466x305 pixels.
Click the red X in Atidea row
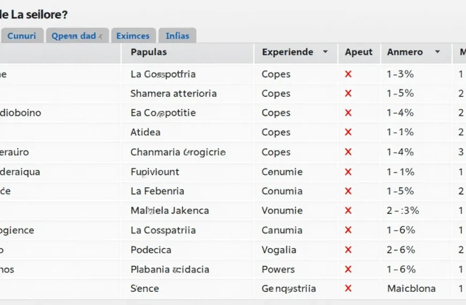tap(348, 132)
